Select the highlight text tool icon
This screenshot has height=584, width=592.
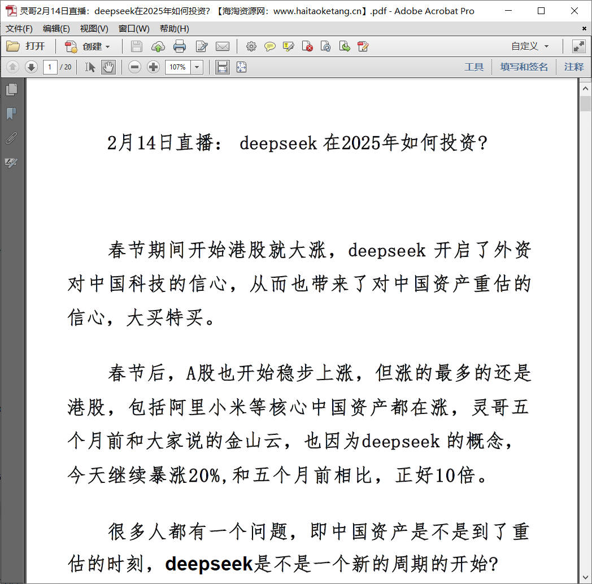click(289, 46)
